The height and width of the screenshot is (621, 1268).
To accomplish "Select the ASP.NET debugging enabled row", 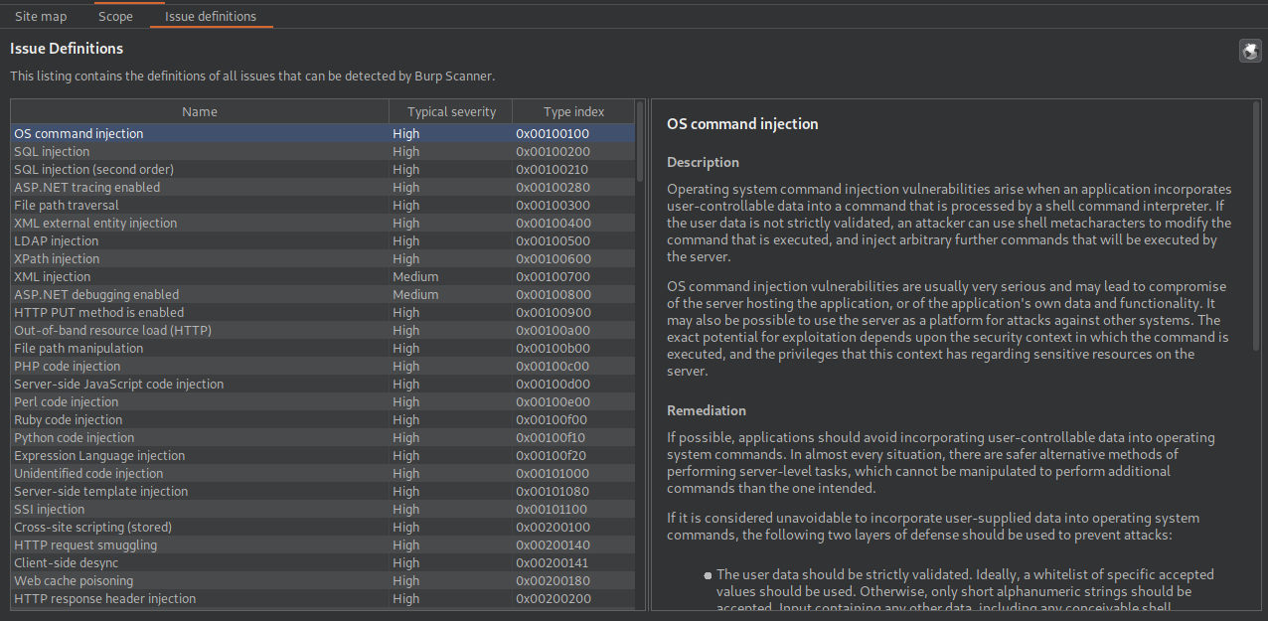I will click(x=323, y=294).
